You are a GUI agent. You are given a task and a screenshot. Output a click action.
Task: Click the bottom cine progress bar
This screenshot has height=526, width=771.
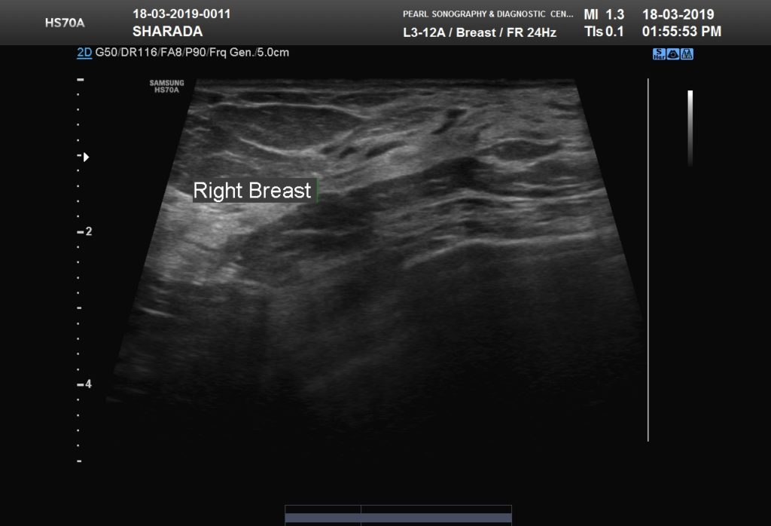tap(398, 518)
